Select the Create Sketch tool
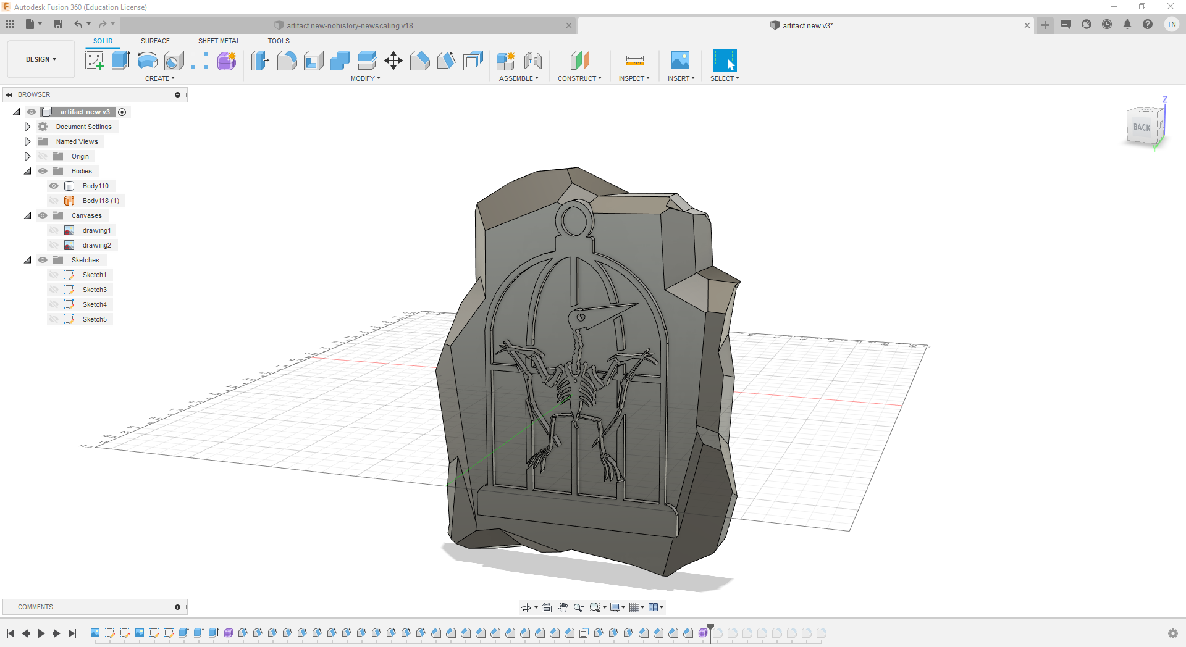The height and width of the screenshot is (647, 1186). click(94, 61)
